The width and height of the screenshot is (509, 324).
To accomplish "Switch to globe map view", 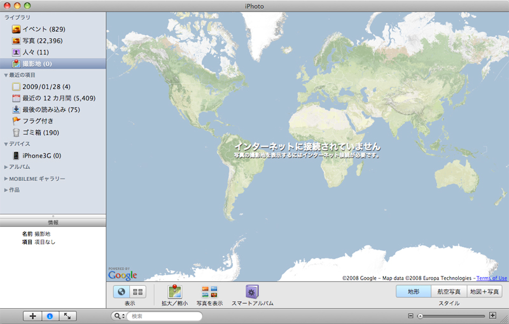I will (x=122, y=292).
